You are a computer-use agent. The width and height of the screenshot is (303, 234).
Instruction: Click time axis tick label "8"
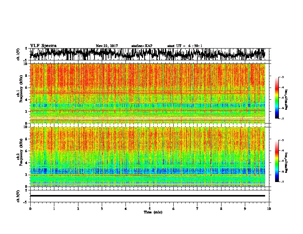click(x=221, y=209)
